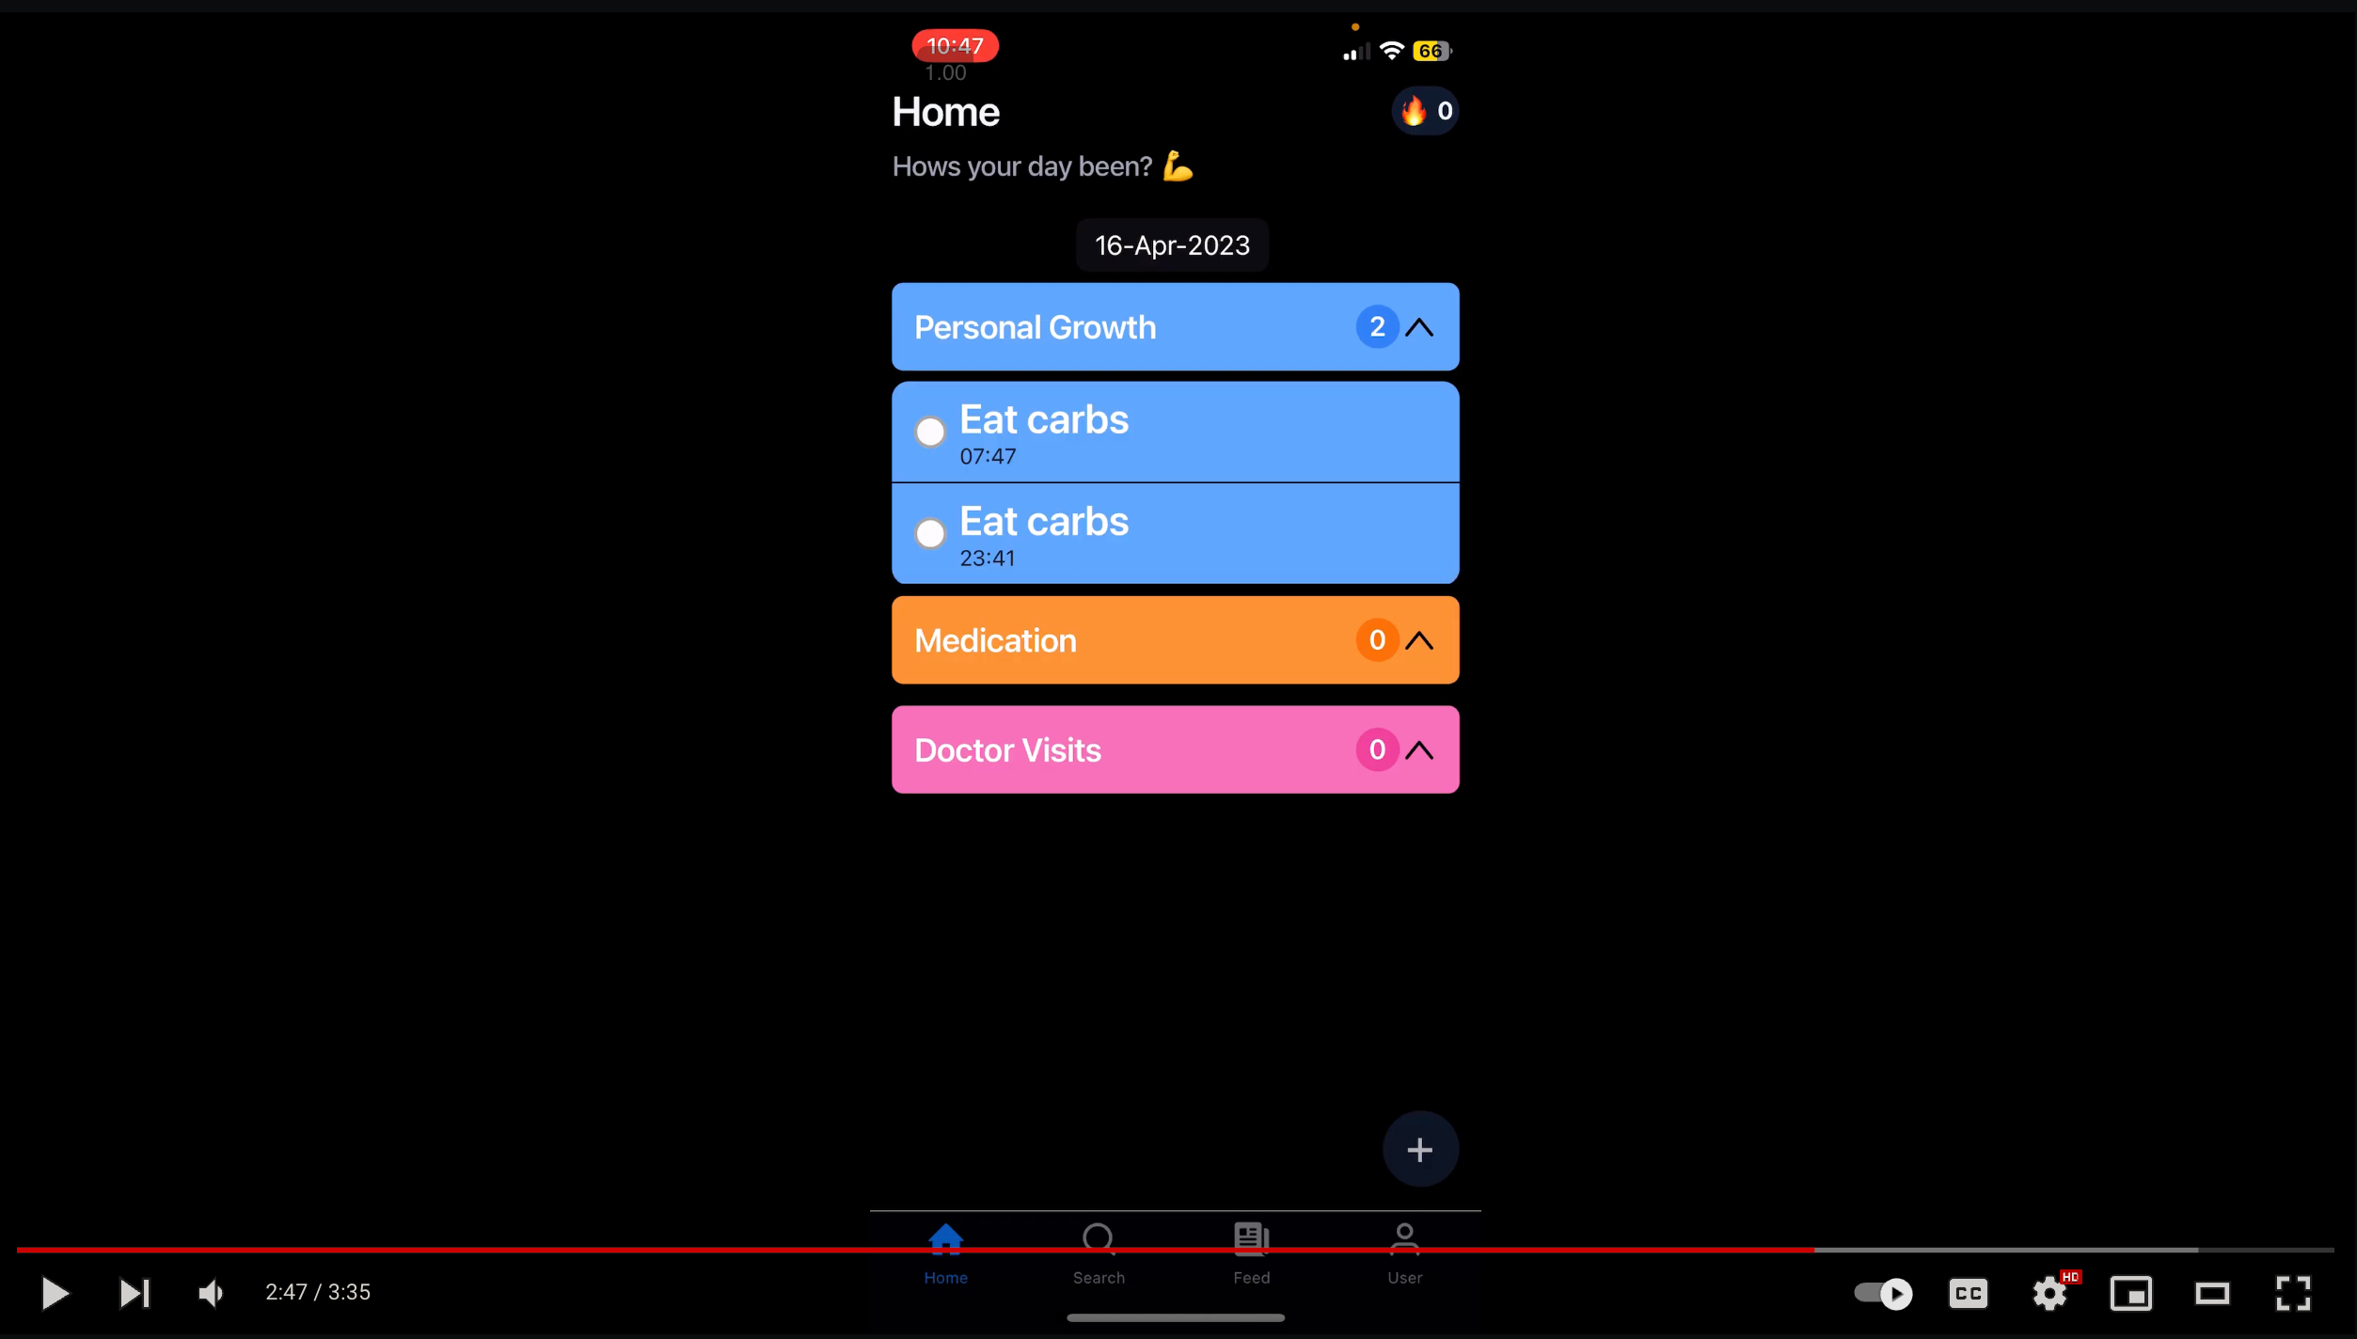
Task: Check off Eat carbs at 07:47
Action: click(x=930, y=432)
